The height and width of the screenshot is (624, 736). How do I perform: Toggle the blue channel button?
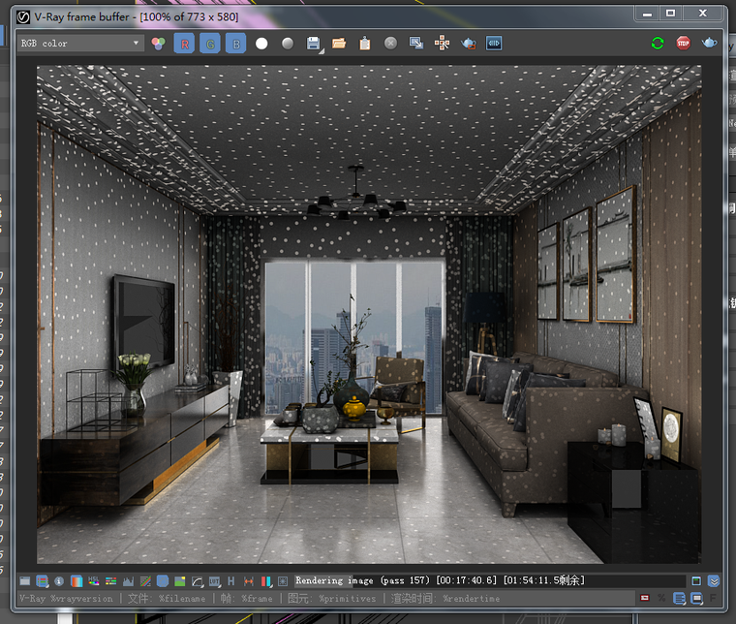coord(235,44)
